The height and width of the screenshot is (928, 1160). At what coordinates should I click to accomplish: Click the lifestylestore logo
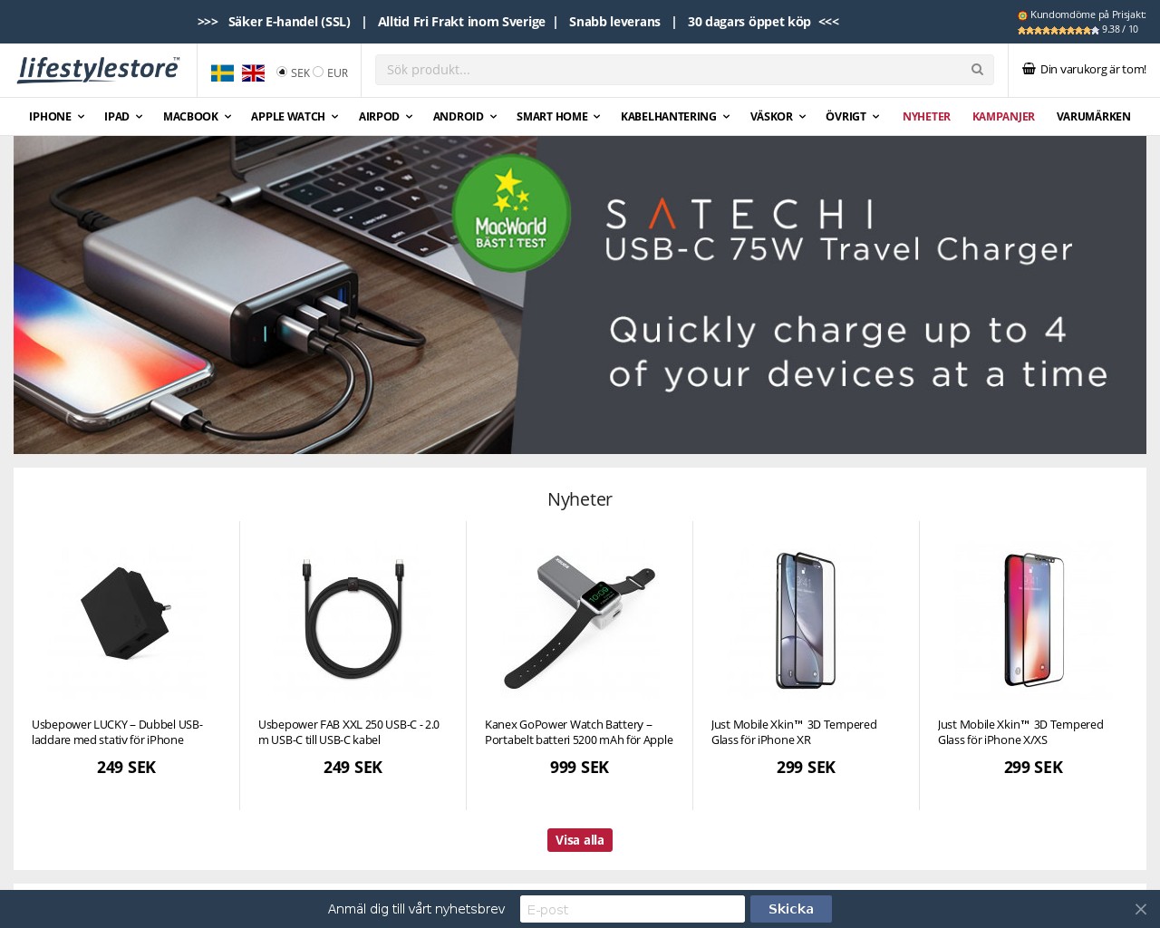tap(98, 70)
